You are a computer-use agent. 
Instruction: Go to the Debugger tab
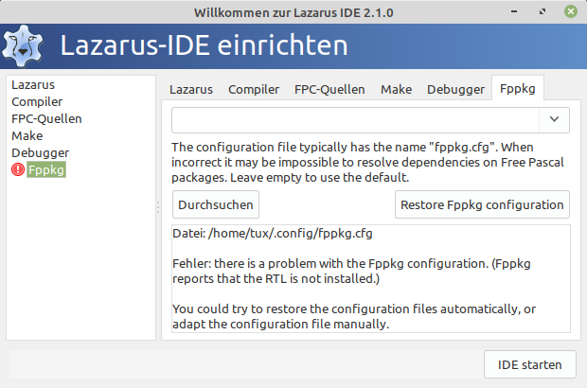pos(455,89)
